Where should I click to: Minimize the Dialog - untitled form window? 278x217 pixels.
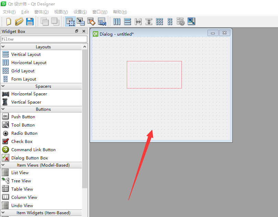click(213, 33)
